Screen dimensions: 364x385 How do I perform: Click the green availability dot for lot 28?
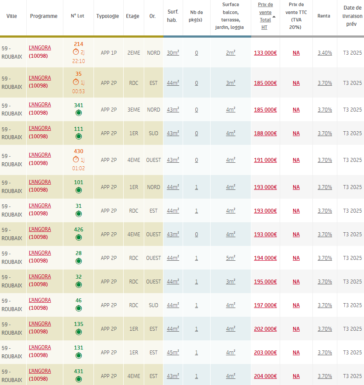79,261
